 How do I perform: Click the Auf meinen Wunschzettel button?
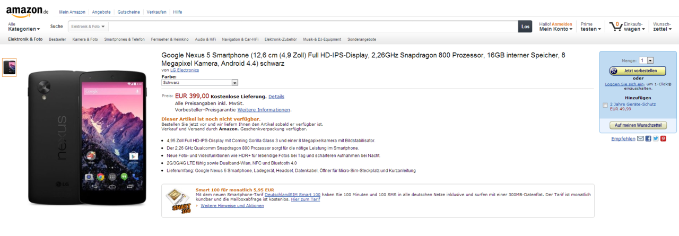tap(638, 125)
